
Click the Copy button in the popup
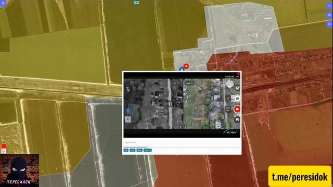point(132,150)
